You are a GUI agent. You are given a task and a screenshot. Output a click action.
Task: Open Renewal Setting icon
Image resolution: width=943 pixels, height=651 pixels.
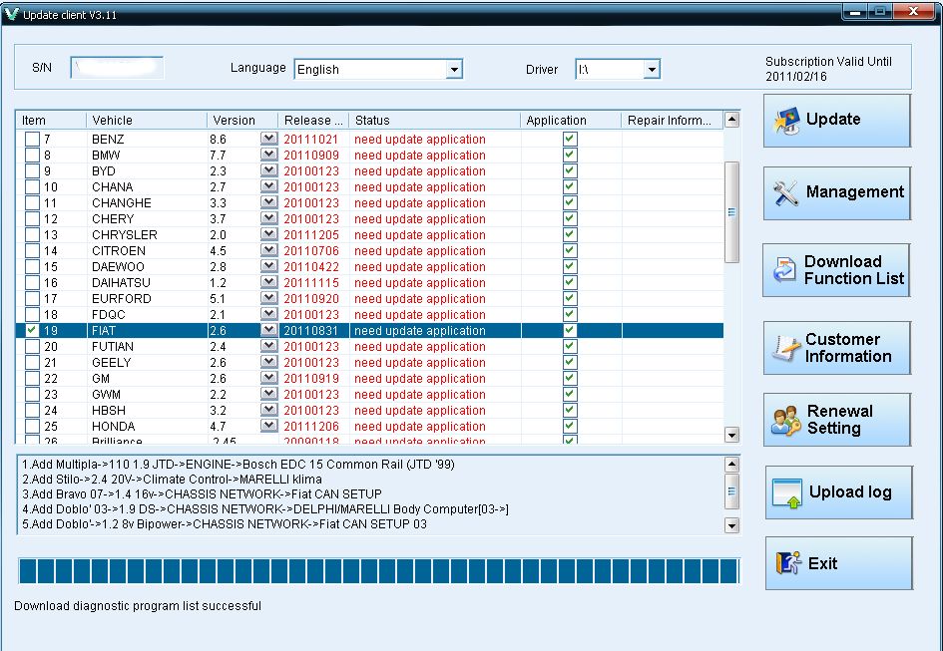(x=786, y=420)
